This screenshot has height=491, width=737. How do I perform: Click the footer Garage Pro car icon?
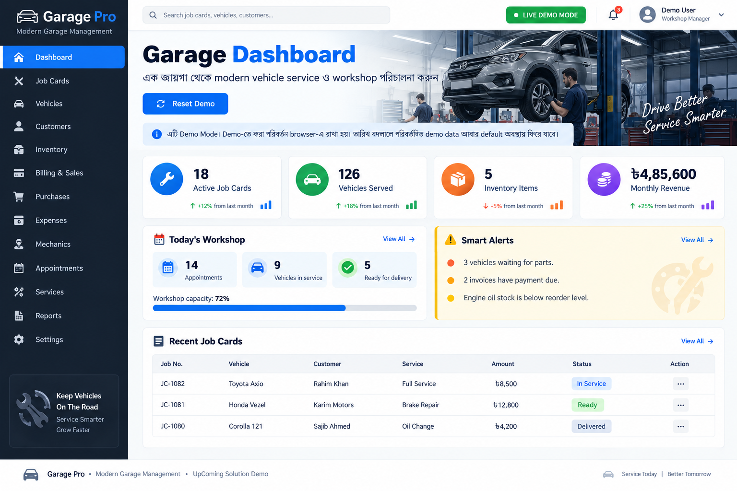click(31, 474)
